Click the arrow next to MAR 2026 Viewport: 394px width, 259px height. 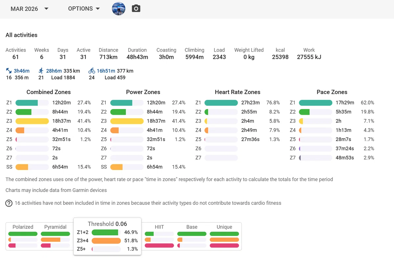(x=46, y=9)
